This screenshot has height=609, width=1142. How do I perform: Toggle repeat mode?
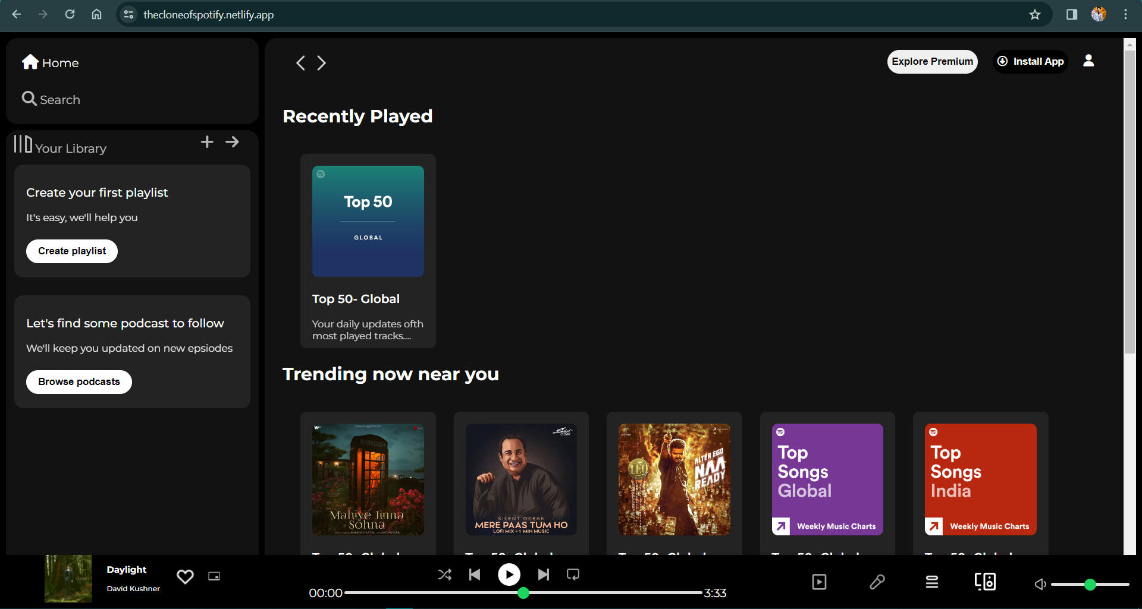tap(573, 575)
